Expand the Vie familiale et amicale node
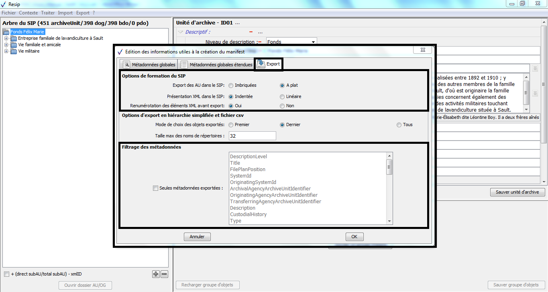The image size is (548, 292). click(x=6, y=45)
